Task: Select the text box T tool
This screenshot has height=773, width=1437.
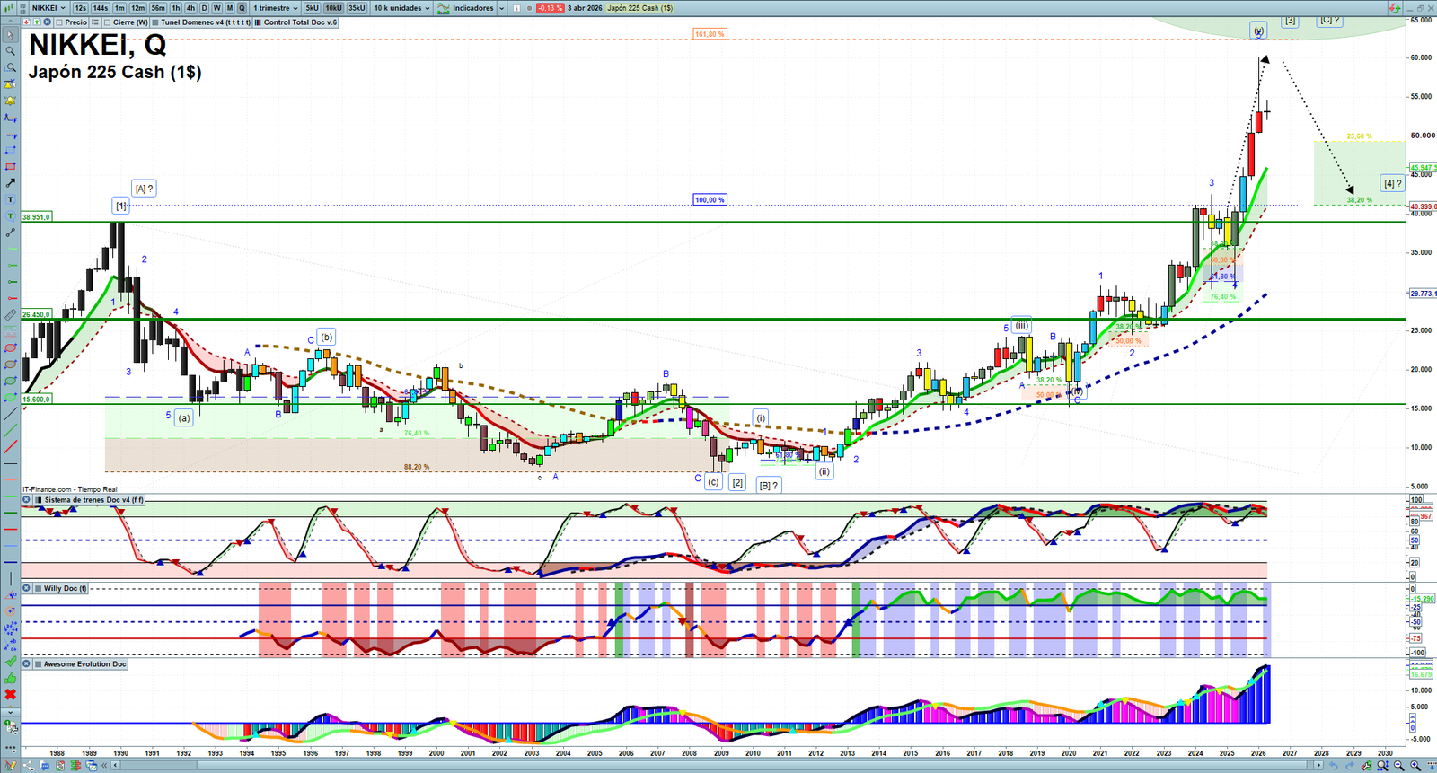Action: point(11,199)
